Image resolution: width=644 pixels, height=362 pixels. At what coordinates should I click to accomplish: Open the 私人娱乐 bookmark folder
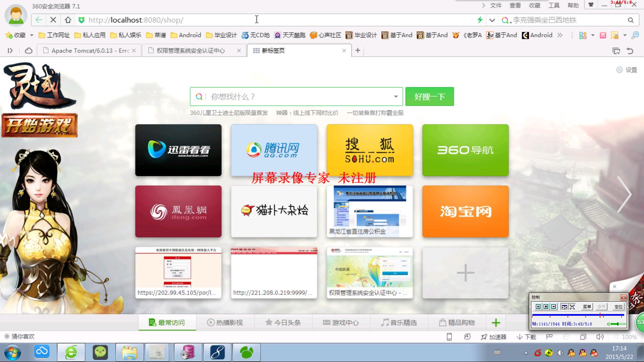pos(126,35)
